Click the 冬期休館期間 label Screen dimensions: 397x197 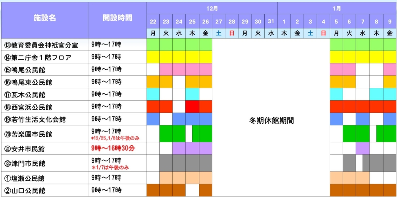pyautogui.click(x=271, y=121)
